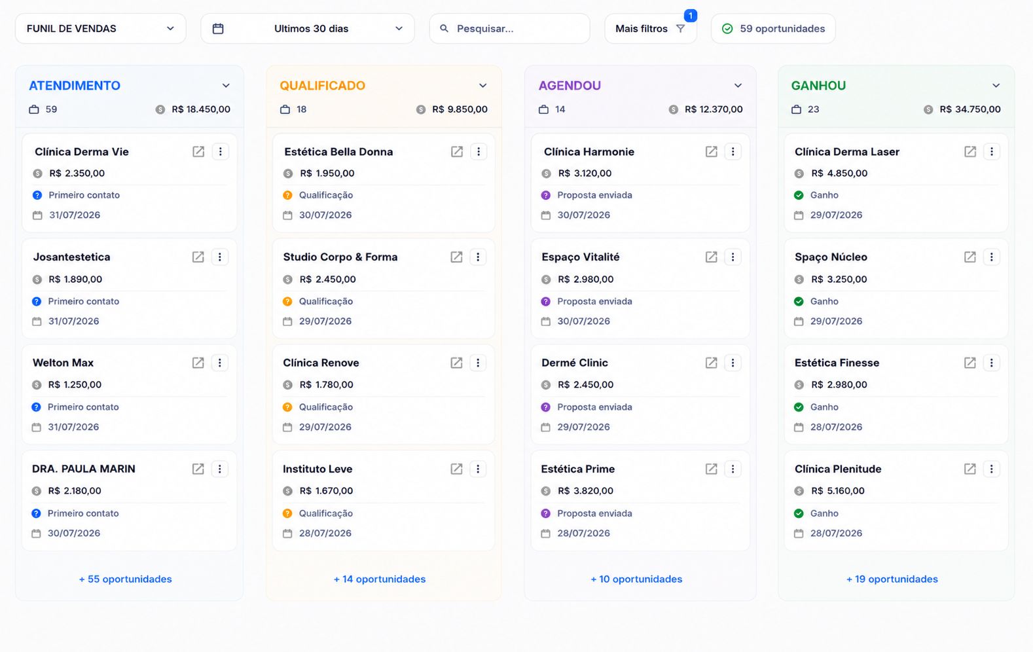Open Espaço Vitalité external link icon
Viewport: 1033px width, 652px height.
pos(712,257)
